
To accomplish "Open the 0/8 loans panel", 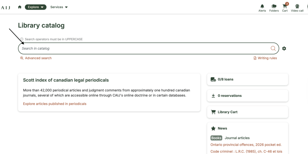I will [248, 79].
